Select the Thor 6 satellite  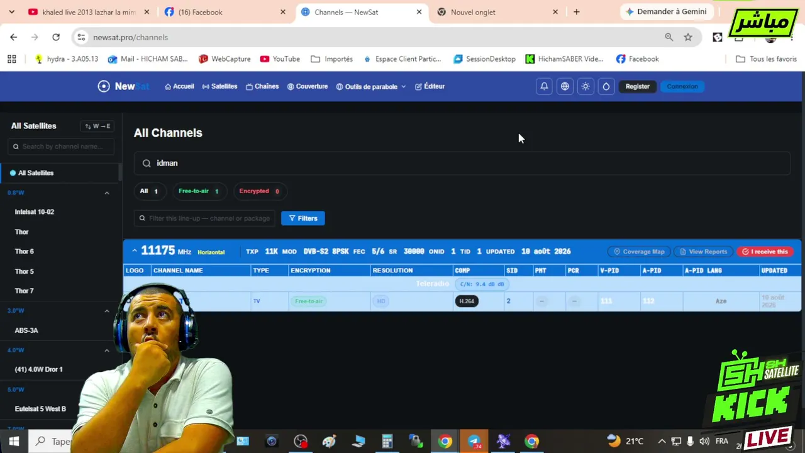(25, 252)
